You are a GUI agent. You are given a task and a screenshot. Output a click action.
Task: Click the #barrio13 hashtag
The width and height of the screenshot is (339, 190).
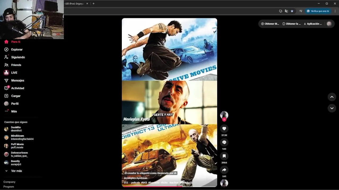point(154,183)
